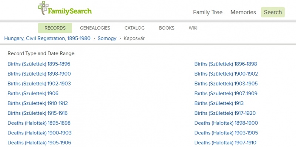Switch to the RECORDS tab
This screenshot has width=296, height=147.
(55, 28)
